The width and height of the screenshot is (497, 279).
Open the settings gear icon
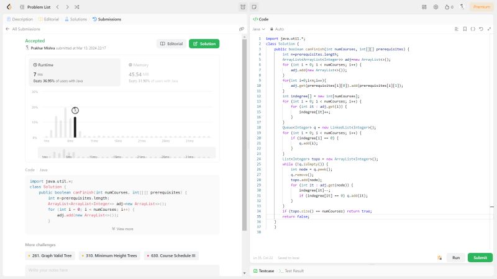point(436,7)
